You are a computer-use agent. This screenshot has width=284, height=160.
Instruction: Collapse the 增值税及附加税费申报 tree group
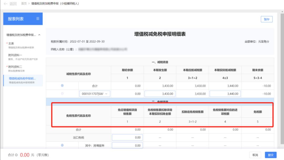(x=39, y=35)
